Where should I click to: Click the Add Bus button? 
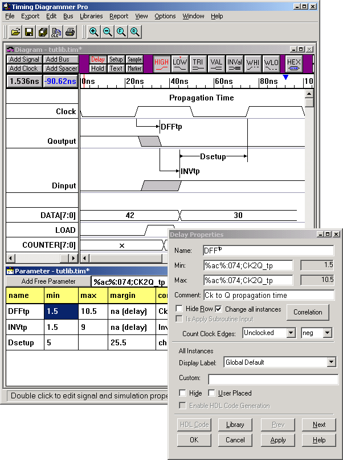coord(61,59)
